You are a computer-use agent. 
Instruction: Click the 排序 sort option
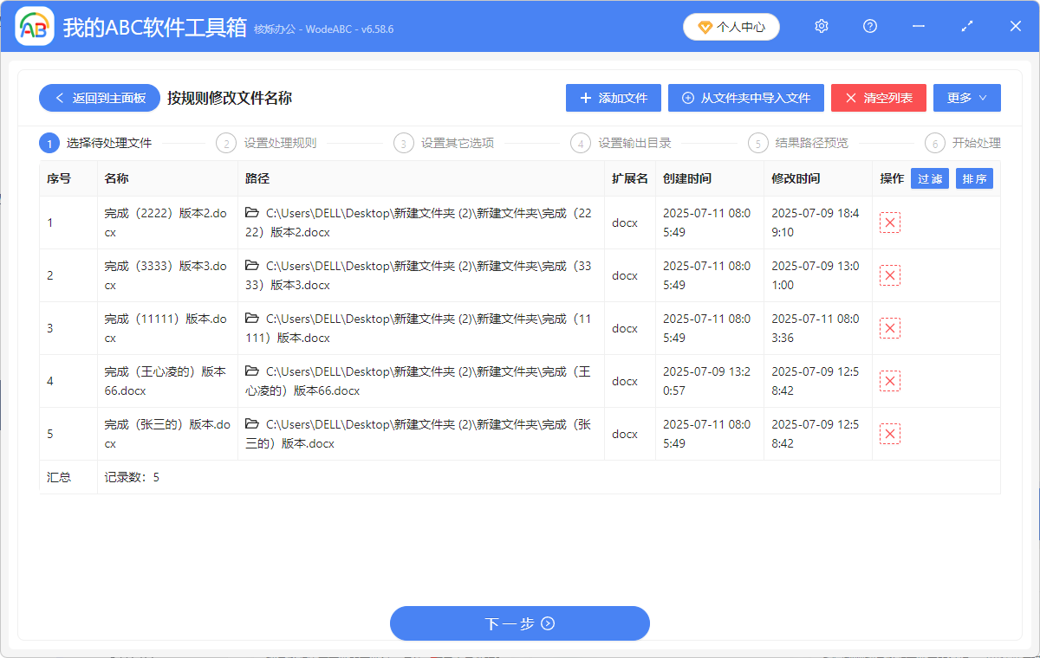pyautogui.click(x=974, y=178)
